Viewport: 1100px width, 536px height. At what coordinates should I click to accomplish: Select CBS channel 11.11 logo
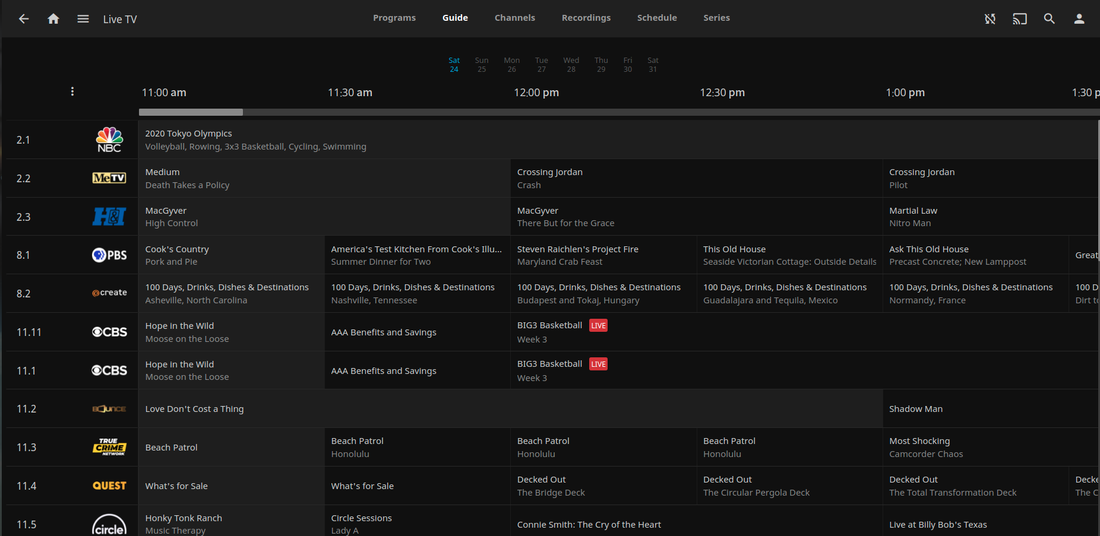pyautogui.click(x=109, y=332)
